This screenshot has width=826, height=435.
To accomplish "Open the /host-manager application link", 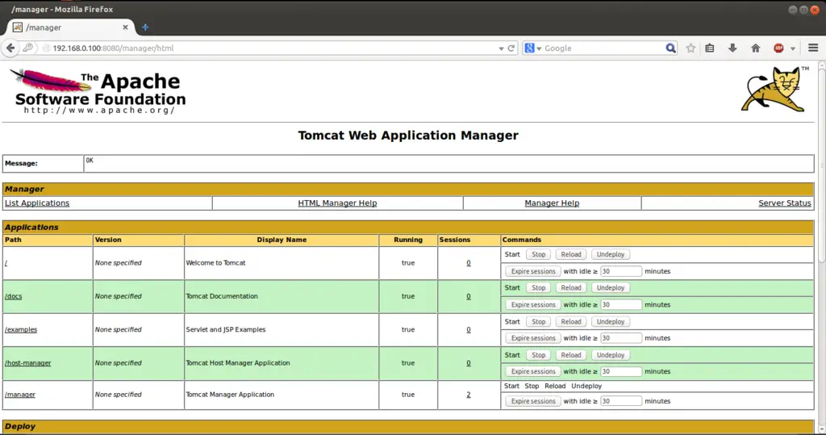I will 27,362.
